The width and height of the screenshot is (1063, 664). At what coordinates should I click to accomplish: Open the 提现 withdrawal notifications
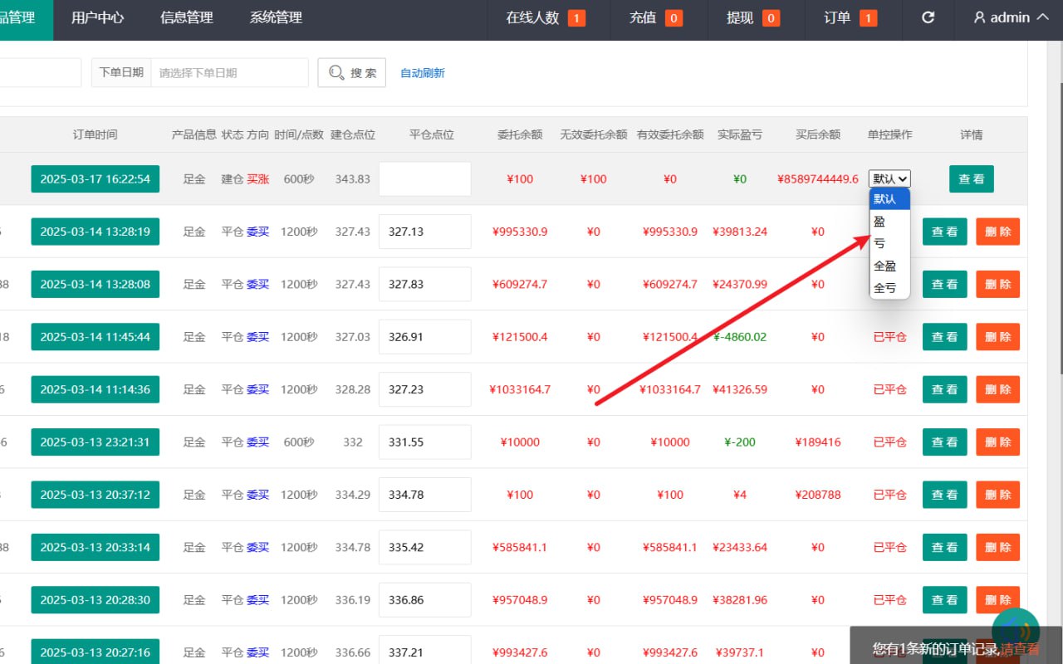pyautogui.click(x=752, y=17)
